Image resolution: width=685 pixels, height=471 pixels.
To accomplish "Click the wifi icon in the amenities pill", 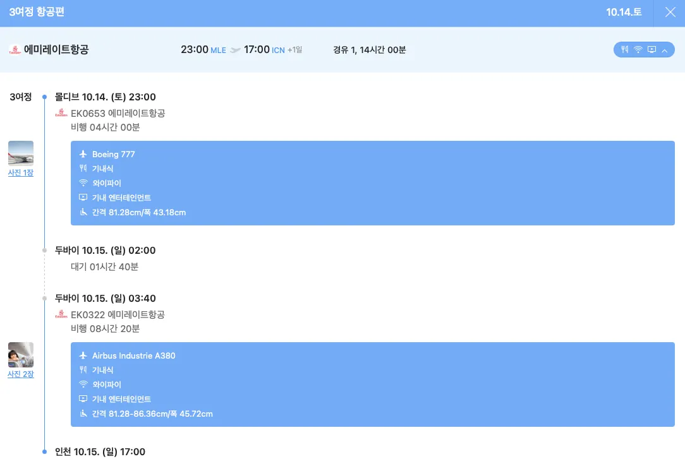I will [638, 50].
